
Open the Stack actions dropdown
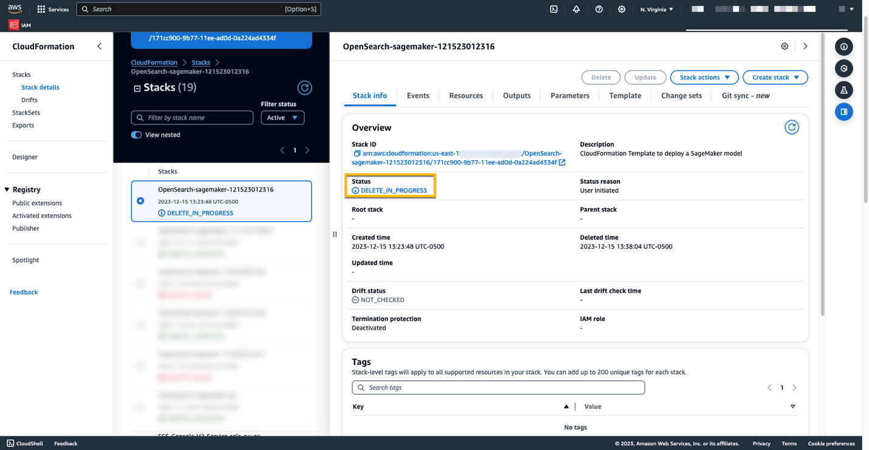click(704, 78)
